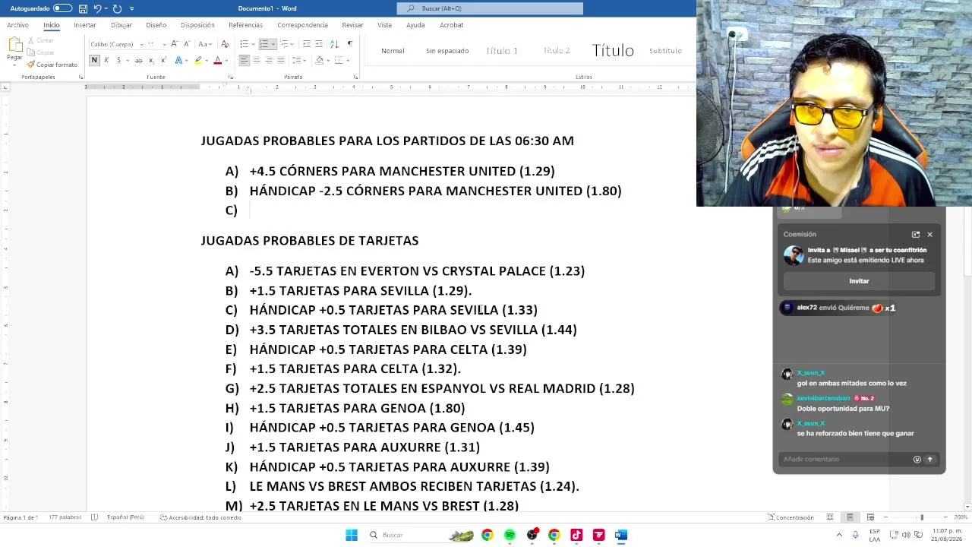The image size is (972, 547).
Task: Toggle bold (N) formatting
Action: pyautogui.click(x=94, y=60)
